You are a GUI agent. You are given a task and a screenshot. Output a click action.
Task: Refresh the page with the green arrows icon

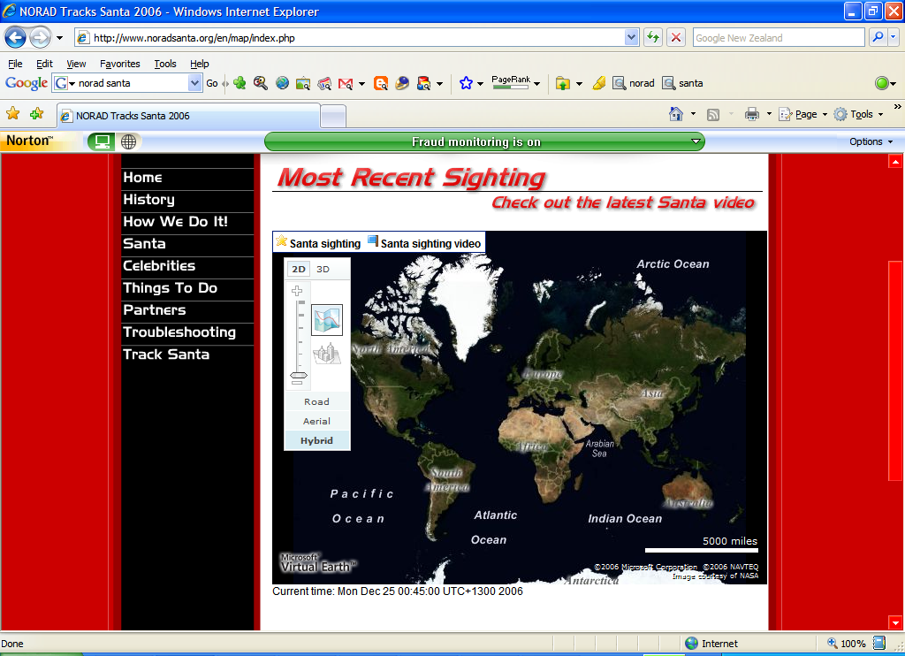pyautogui.click(x=653, y=37)
